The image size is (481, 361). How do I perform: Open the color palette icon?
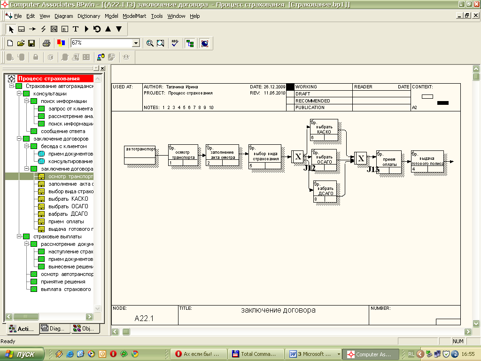61,43
